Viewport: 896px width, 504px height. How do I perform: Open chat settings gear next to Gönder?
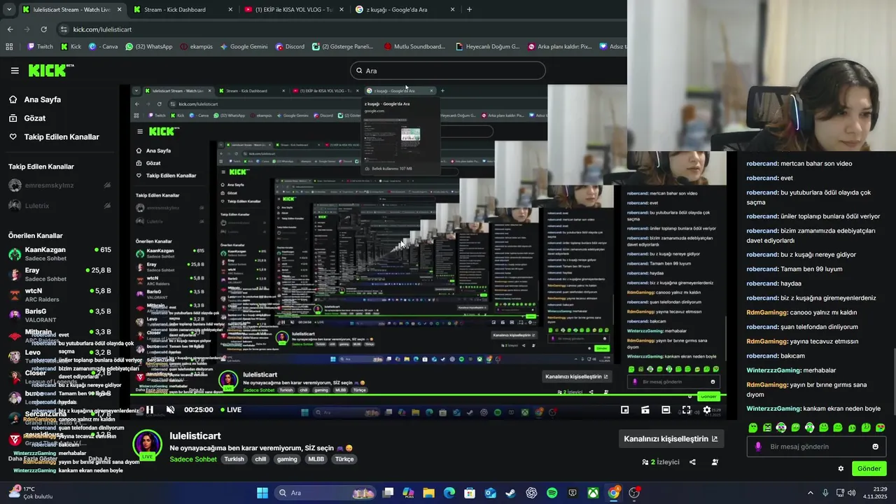click(841, 468)
